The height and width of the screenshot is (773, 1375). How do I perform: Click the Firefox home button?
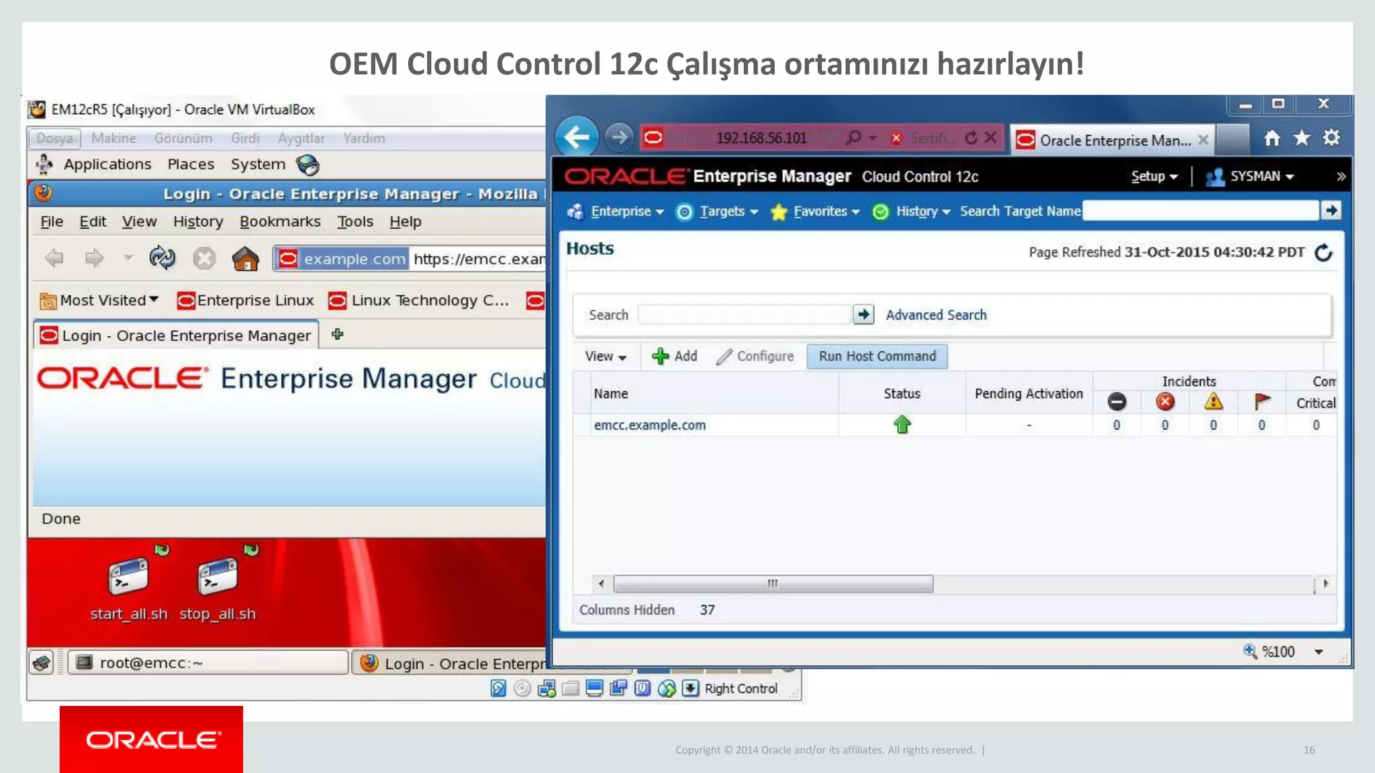tap(245, 258)
